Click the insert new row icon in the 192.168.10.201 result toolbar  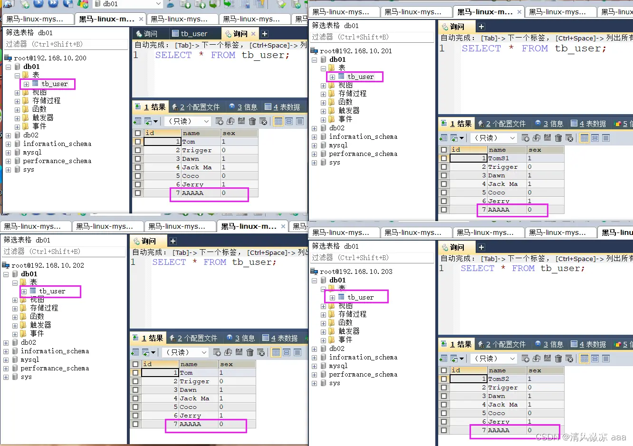pyautogui.click(x=525, y=138)
